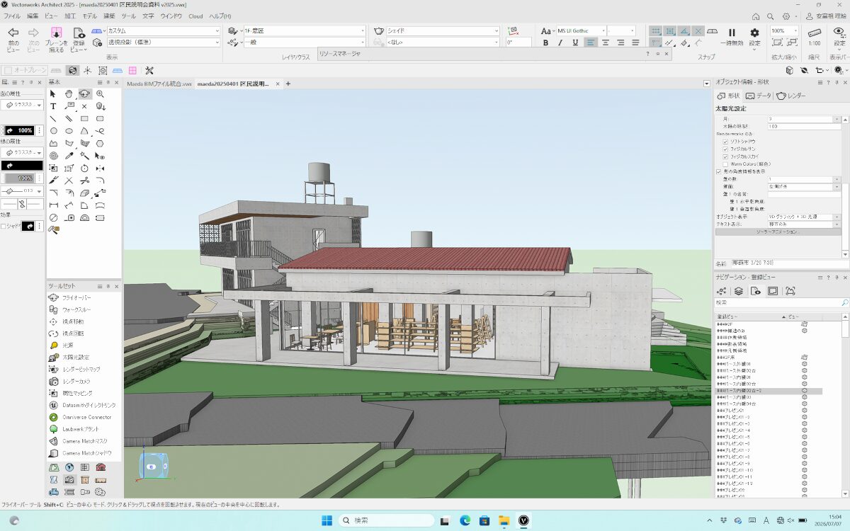Switch to レンダー tab in Object Info
850x531 pixels.
tap(791, 96)
